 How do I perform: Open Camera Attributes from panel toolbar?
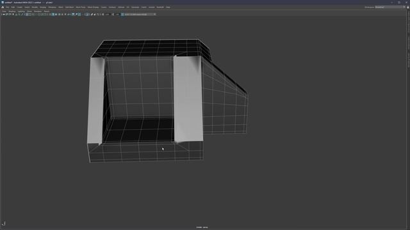[x=10, y=14]
